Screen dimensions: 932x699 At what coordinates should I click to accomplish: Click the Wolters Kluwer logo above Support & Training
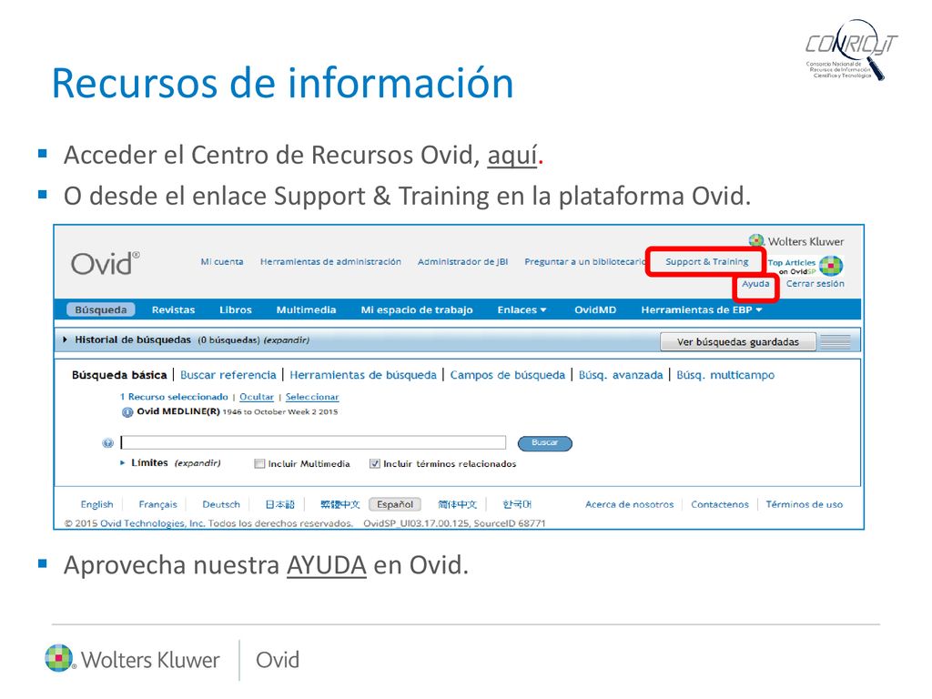pyautogui.click(x=795, y=240)
